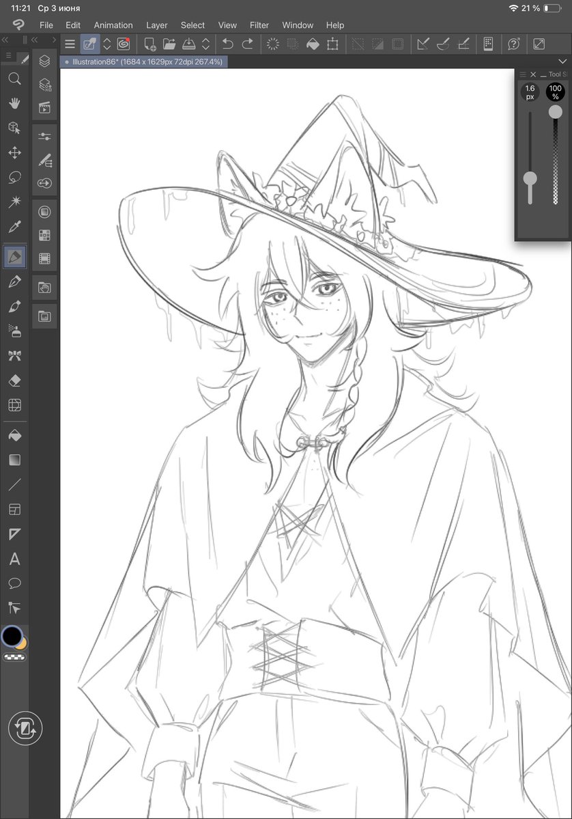Toggle finger/pen touch operation mode
Viewport: 572px width, 819px height.
[90, 44]
